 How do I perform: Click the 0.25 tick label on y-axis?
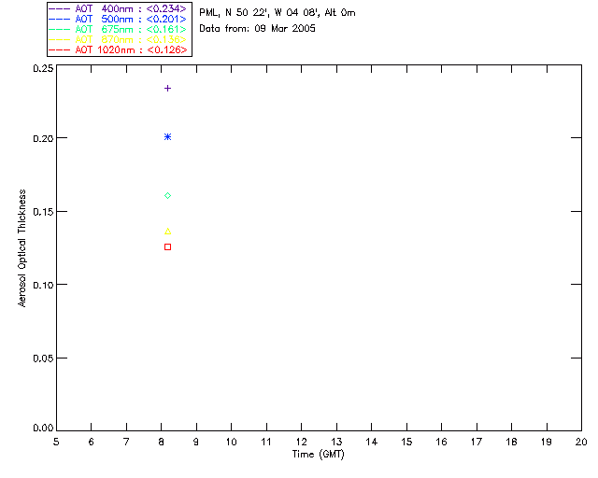[40, 69]
